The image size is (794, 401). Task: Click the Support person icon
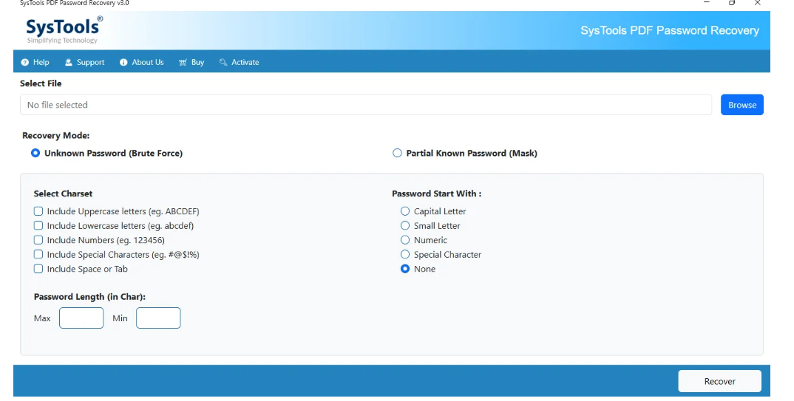(69, 63)
